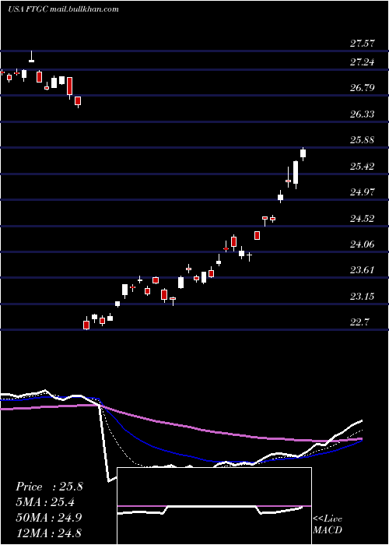Click the 27.24 price axis label
The width and height of the screenshot is (389, 545).
coord(363,62)
